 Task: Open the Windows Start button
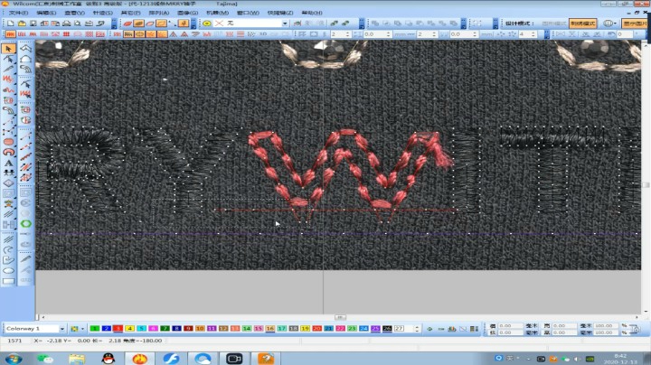tap(14, 359)
